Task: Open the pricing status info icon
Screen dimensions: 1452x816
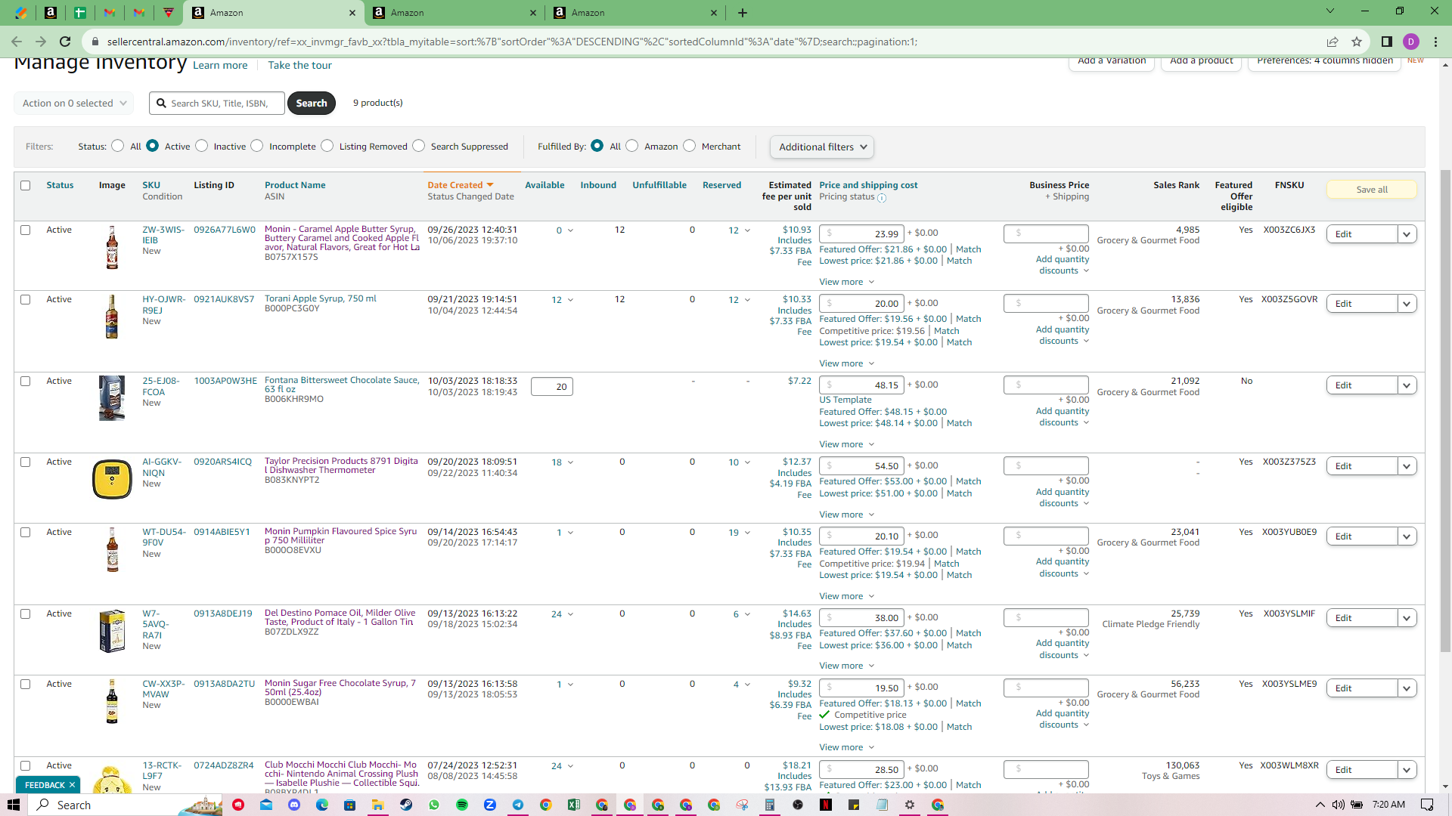Action: coord(882,198)
